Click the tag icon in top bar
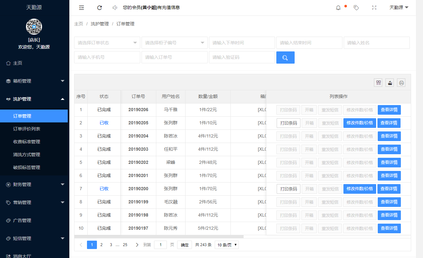The width and height of the screenshot is (423, 258). click(x=356, y=7)
